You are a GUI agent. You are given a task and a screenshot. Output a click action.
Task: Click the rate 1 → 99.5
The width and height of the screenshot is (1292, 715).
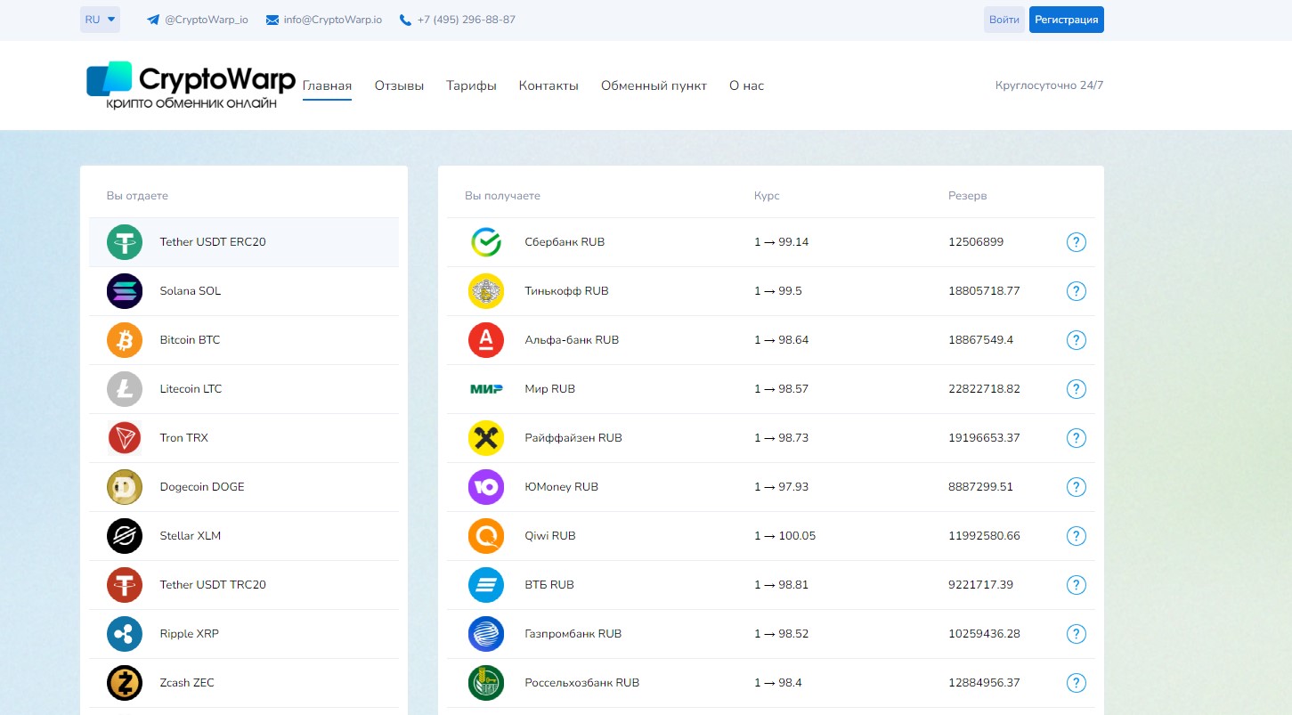pyautogui.click(x=778, y=291)
